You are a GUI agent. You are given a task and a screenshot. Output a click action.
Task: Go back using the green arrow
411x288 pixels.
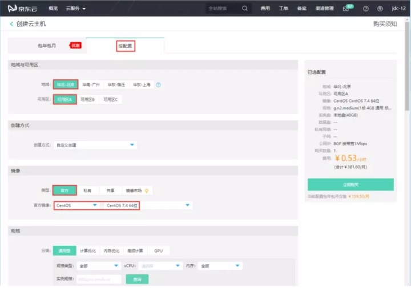pyautogui.click(x=11, y=24)
